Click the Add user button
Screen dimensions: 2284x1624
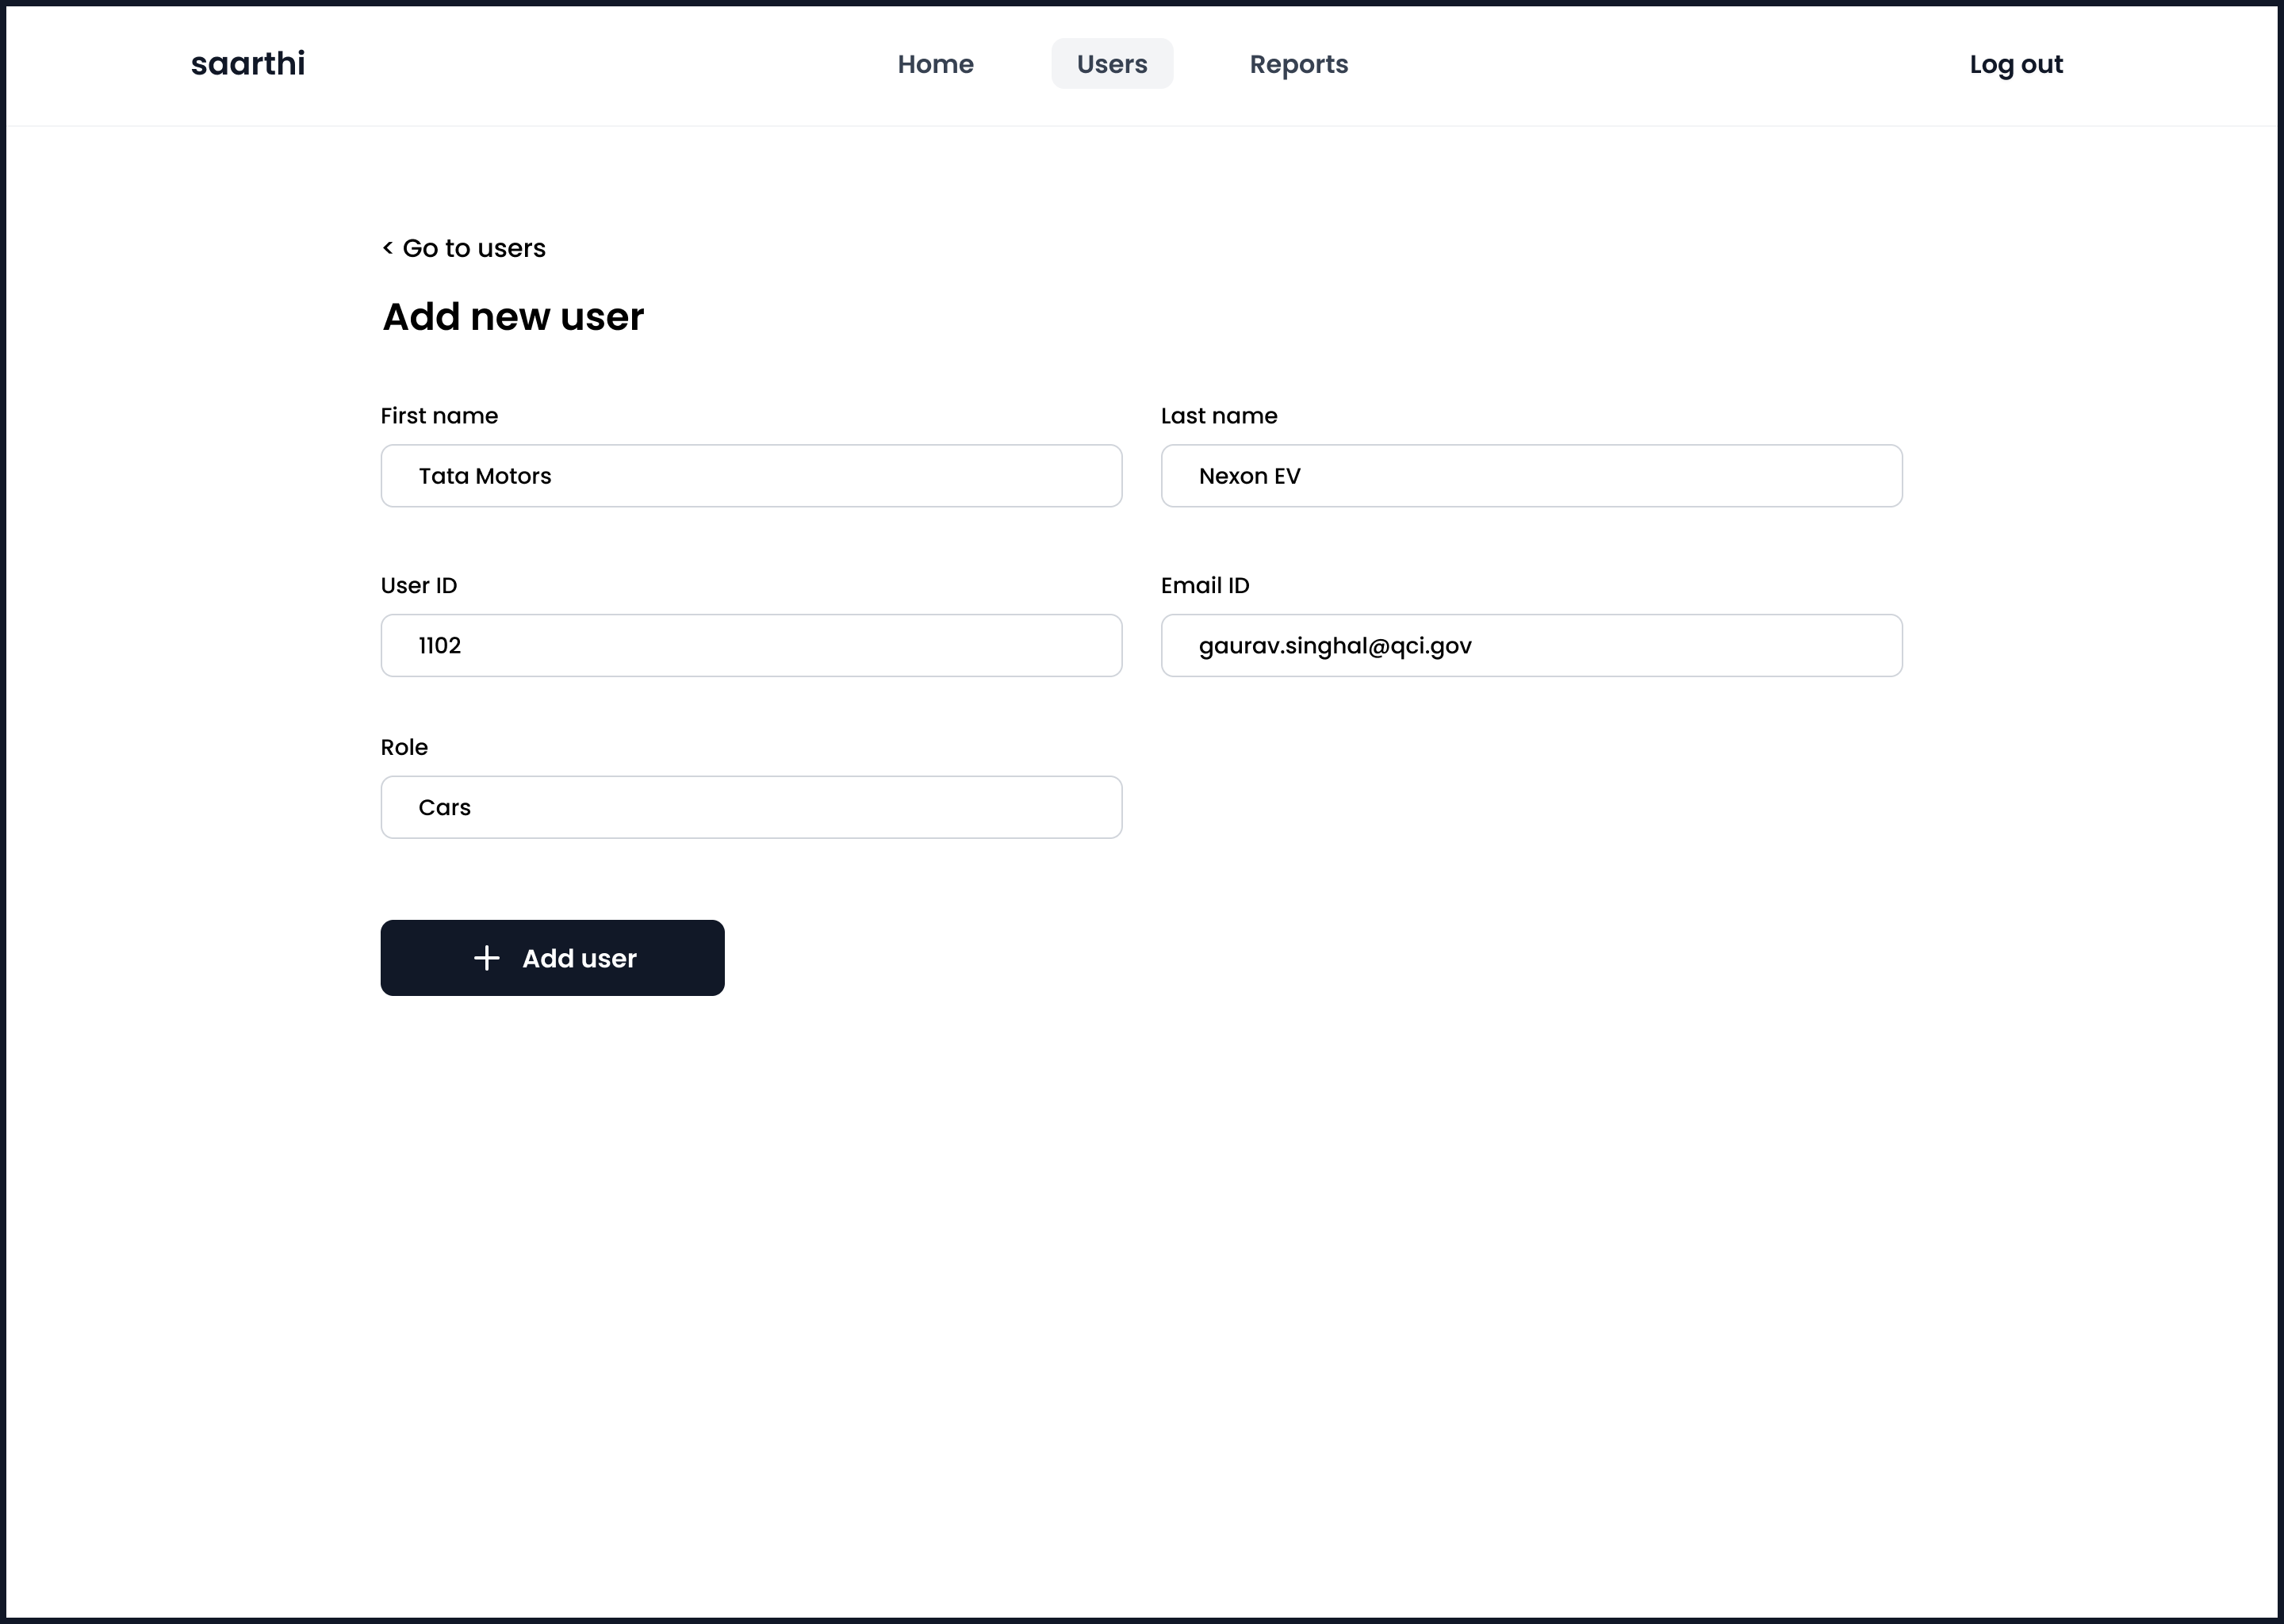(552, 958)
